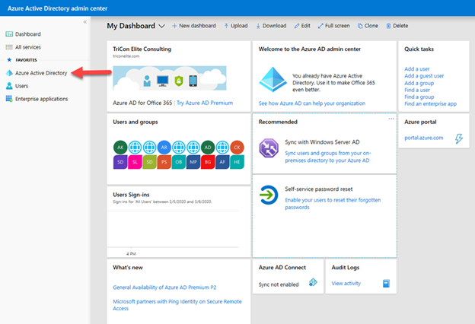This screenshot has width=475, height=324.
Task: Click the Azure Active Directory diamond icon
Action: click(9, 73)
